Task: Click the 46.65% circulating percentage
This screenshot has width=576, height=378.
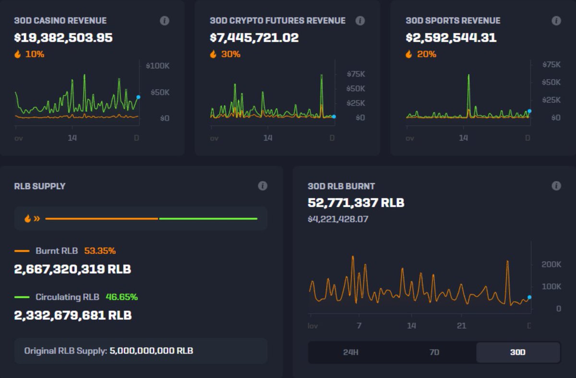Action: point(122,297)
